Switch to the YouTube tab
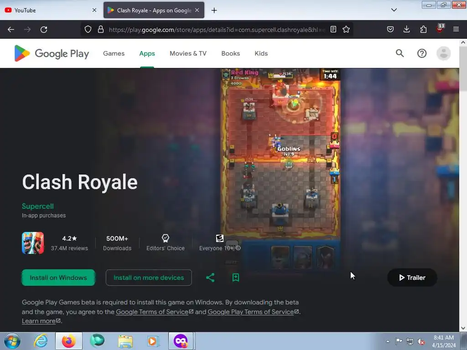 point(50,10)
